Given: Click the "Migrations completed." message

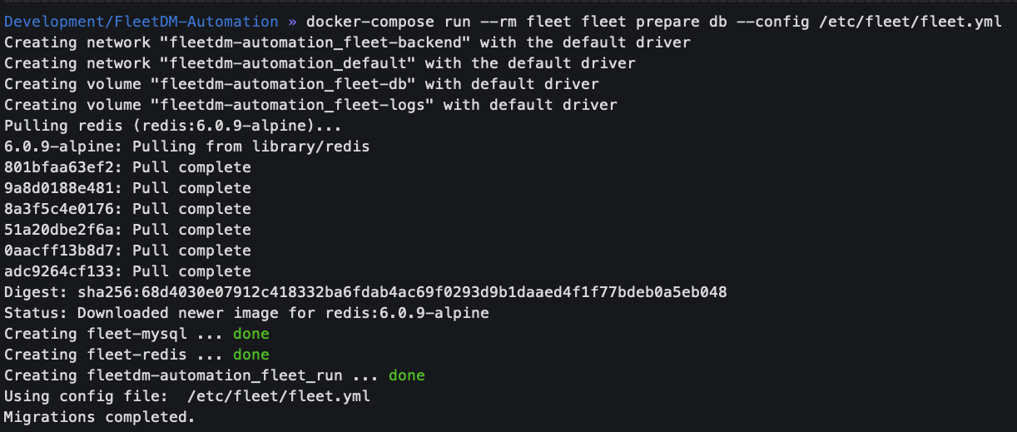Looking at the screenshot, I should coord(99,417).
